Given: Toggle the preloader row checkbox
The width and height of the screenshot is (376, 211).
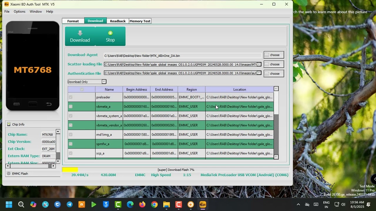Looking at the screenshot, I should coord(70,97).
